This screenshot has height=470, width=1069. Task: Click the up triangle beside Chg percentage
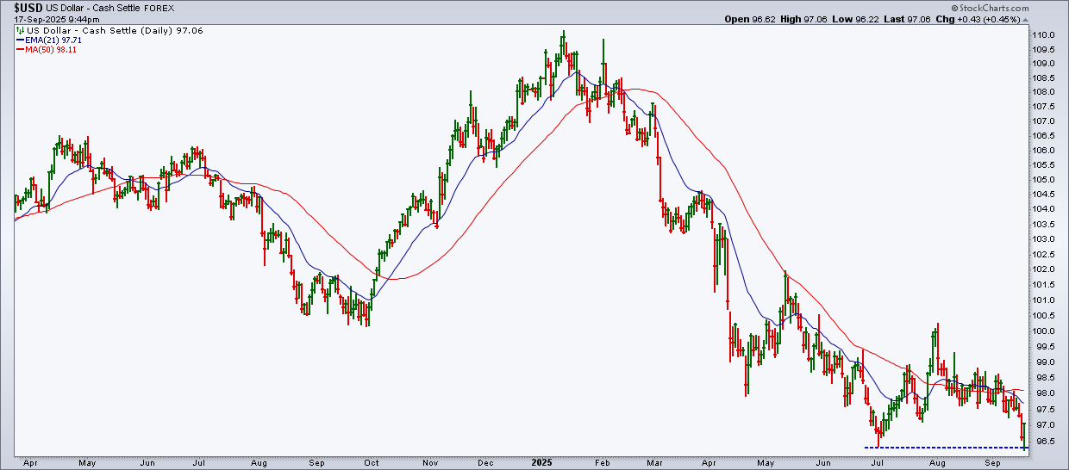pos(1024,19)
